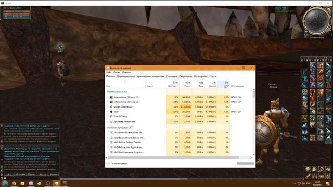This screenshot has height=187, width=333.
Task: Sort by the Name (Име) column header
Action: 125,84
